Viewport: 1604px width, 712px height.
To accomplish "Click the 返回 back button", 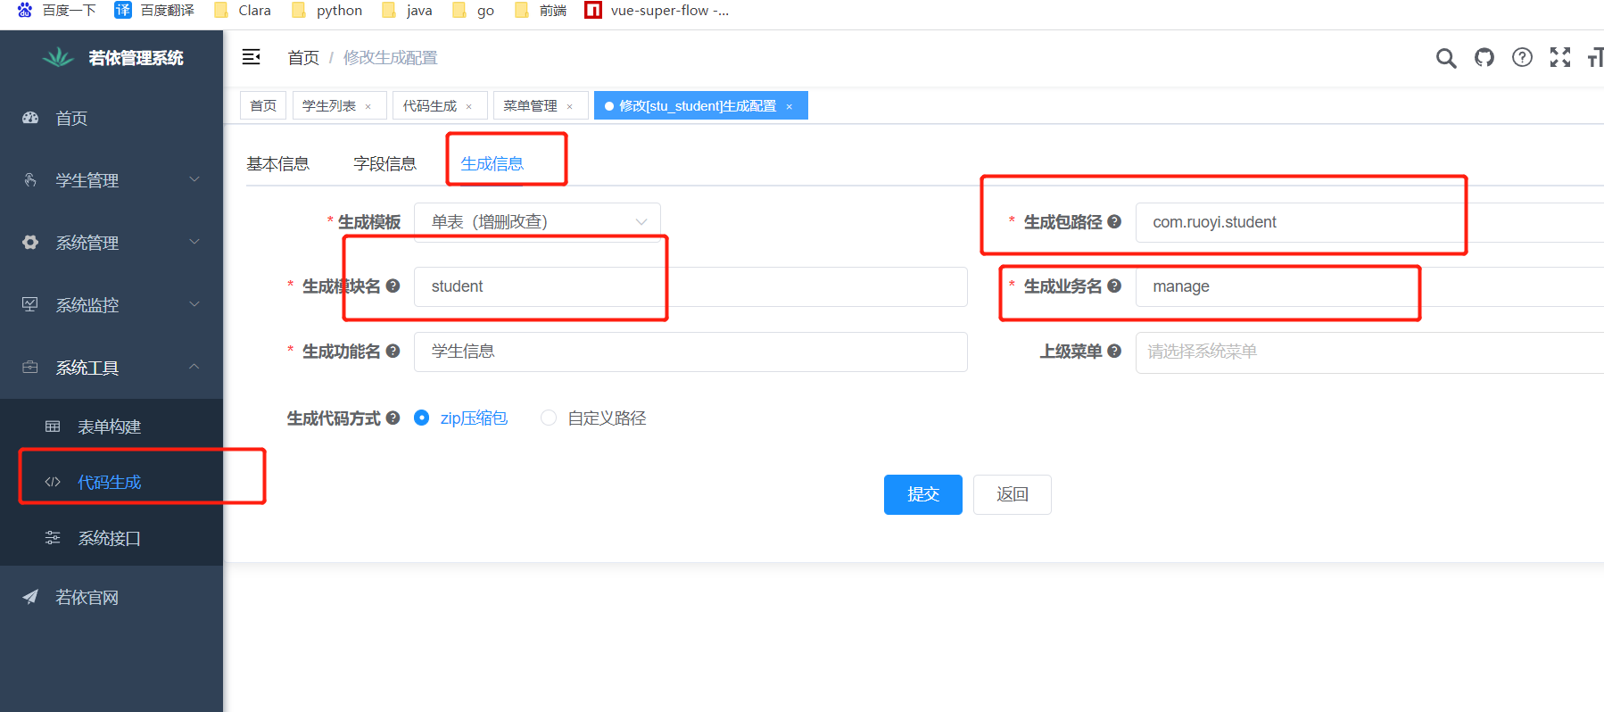I will [1013, 494].
